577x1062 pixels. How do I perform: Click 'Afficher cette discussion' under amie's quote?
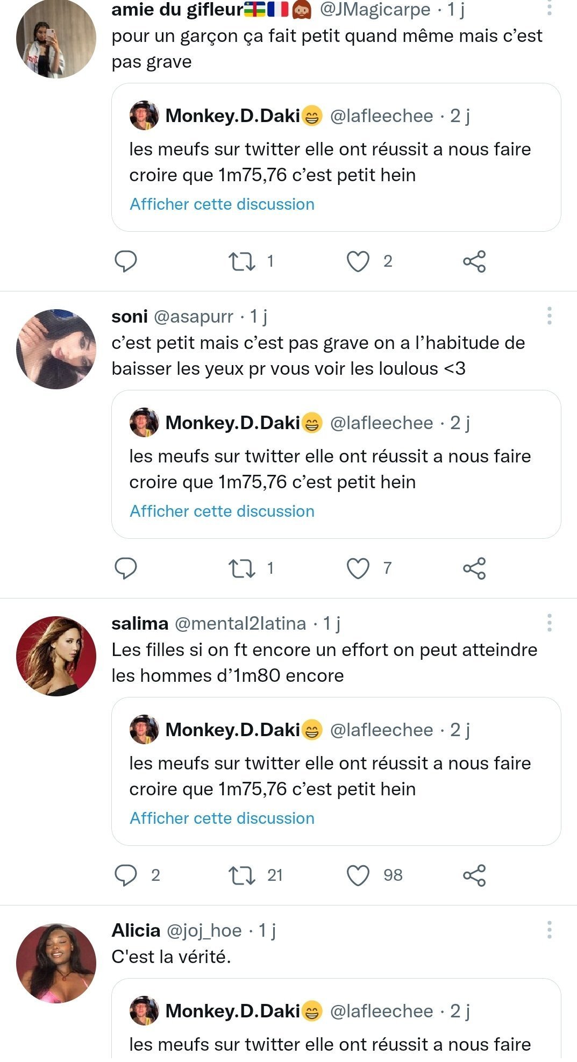tap(222, 204)
